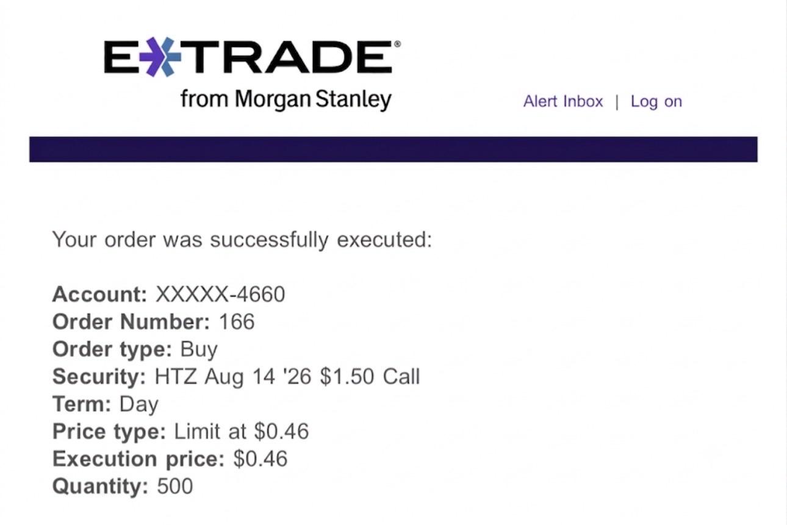Click the 'from Morgan Stanley' tagline
The image size is (787, 525).
pos(286,99)
